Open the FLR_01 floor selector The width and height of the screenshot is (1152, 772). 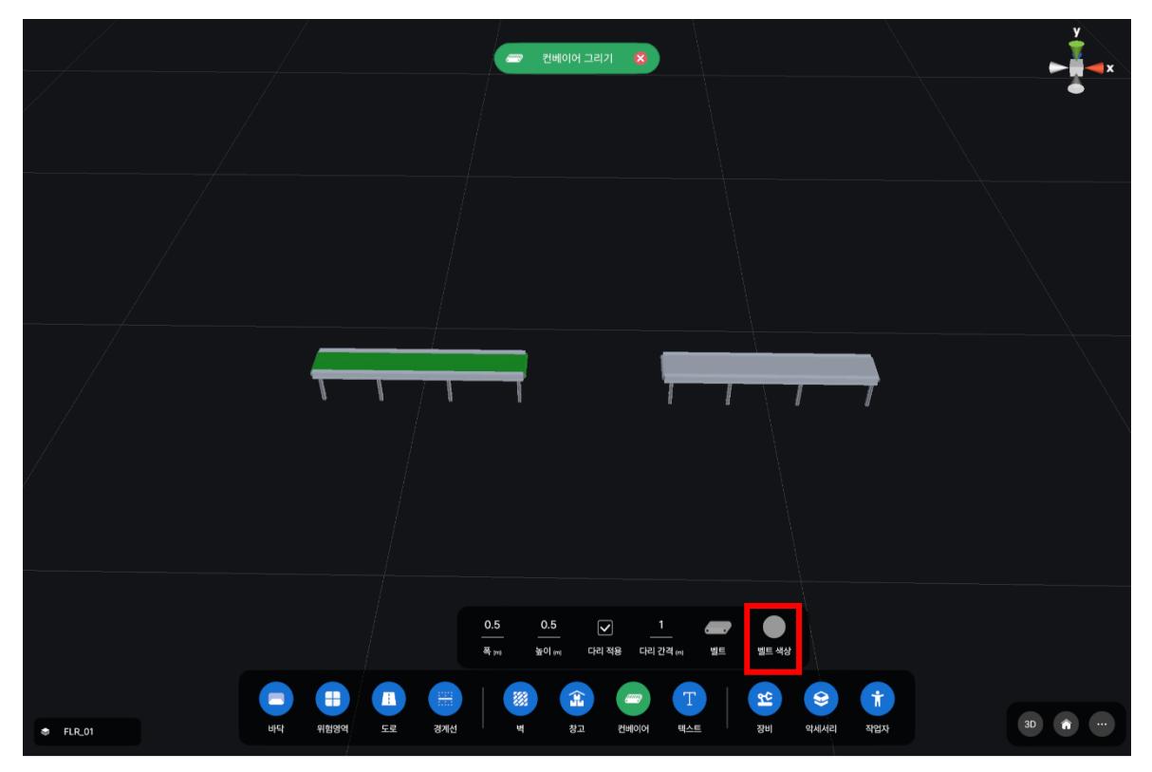click(x=86, y=732)
